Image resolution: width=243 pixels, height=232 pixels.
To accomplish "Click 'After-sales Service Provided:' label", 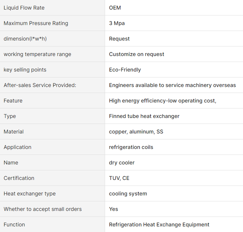I will pos(40,85).
